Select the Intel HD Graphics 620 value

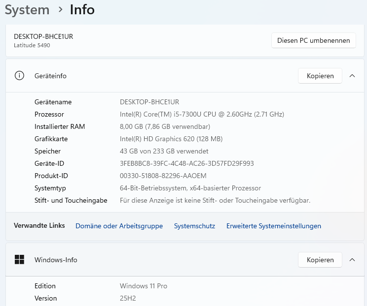tap(171, 139)
